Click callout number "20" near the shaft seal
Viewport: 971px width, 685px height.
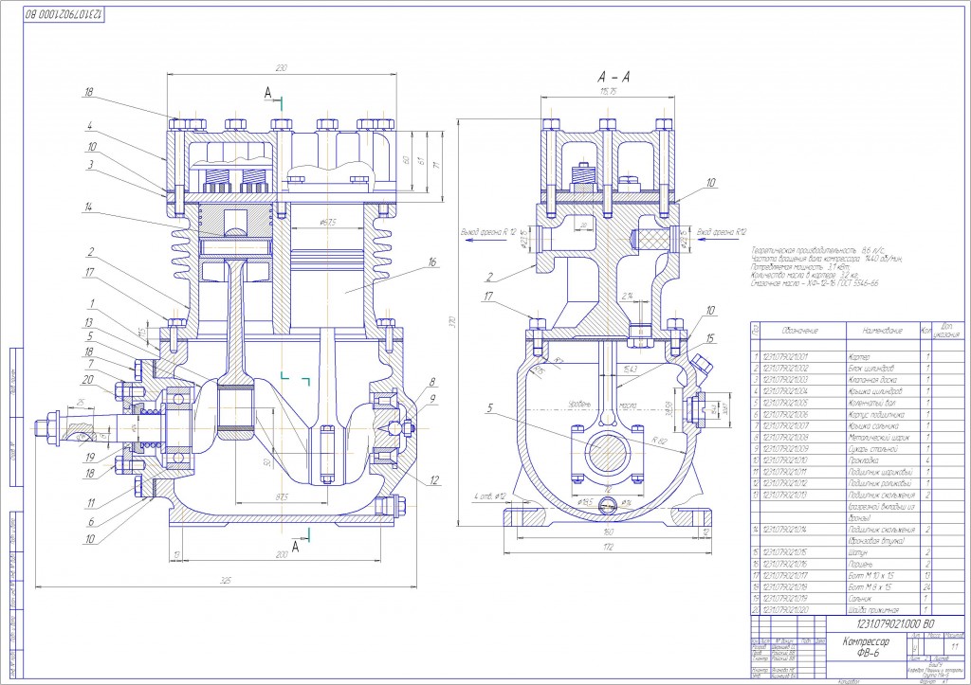pyautogui.click(x=88, y=379)
